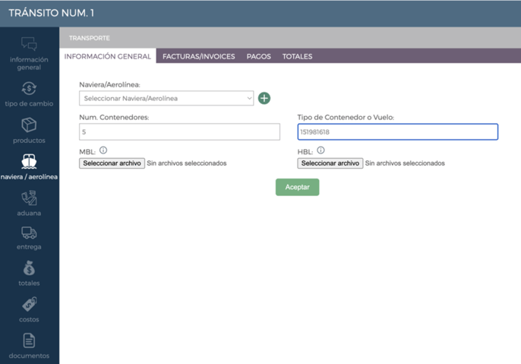The width and height of the screenshot is (521, 364).
Task: Click the TRANSPORTE section header
Action: [x=90, y=38]
